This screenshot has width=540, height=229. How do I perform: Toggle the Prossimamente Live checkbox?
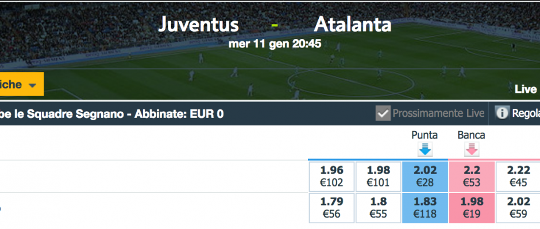pyautogui.click(x=383, y=113)
